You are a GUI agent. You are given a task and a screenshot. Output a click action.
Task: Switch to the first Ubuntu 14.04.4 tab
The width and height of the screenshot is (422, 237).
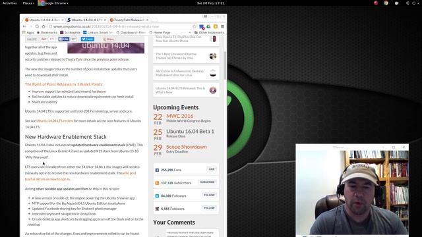(44, 20)
